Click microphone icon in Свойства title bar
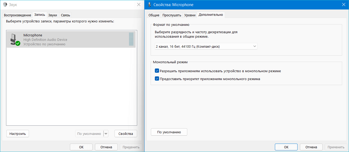Image resolution: width=349 pixels, height=152 pixels. click(150, 5)
